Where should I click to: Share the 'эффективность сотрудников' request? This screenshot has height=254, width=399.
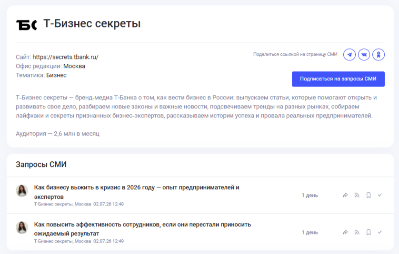pyautogui.click(x=345, y=232)
